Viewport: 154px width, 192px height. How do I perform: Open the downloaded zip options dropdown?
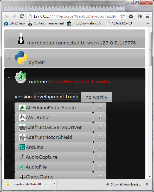pos(54,184)
